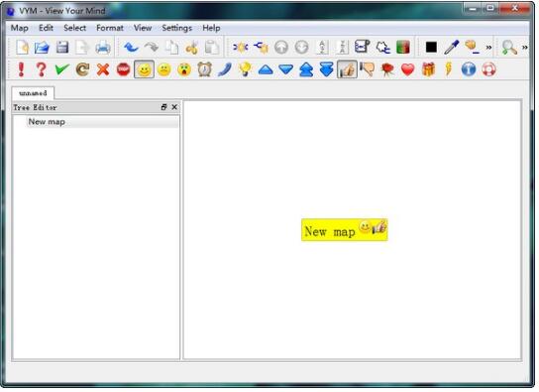The image size is (539, 392).
Task: Open the file with folder icon
Action: [42, 48]
